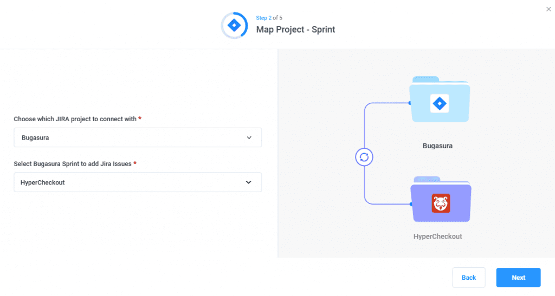Image resolution: width=555 pixels, height=296 pixels.
Task: Go back using the Back button
Action: click(x=468, y=278)
